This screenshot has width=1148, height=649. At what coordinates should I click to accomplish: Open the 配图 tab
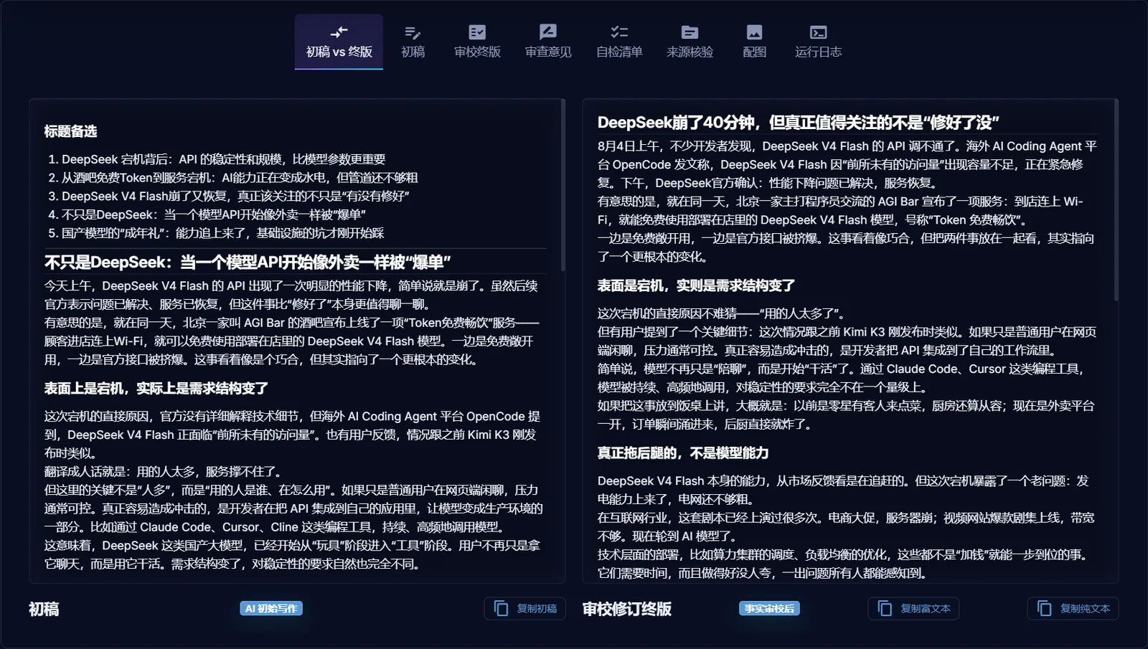tap(754, 42)
